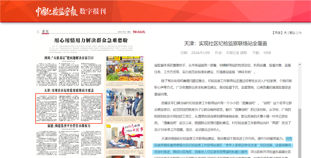Click the small red newspaper logo on page header
This screenshot has width=311, height=158.
pos(139,32)
